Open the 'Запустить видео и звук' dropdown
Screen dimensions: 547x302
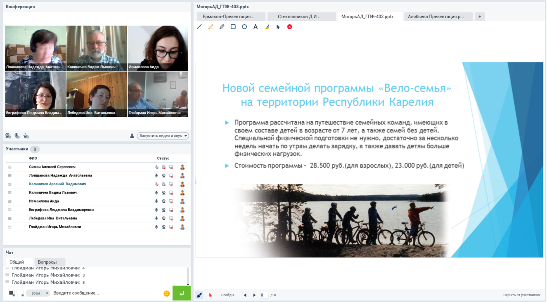163,136
